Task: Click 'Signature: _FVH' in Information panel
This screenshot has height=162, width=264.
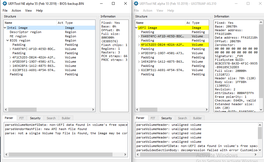Action: pos(229,56)
